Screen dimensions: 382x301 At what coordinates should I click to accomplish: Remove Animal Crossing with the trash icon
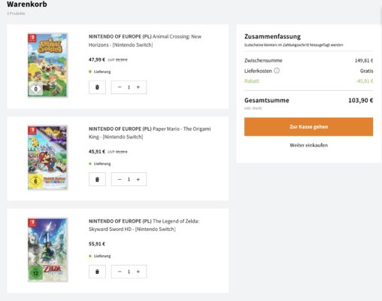97,87
